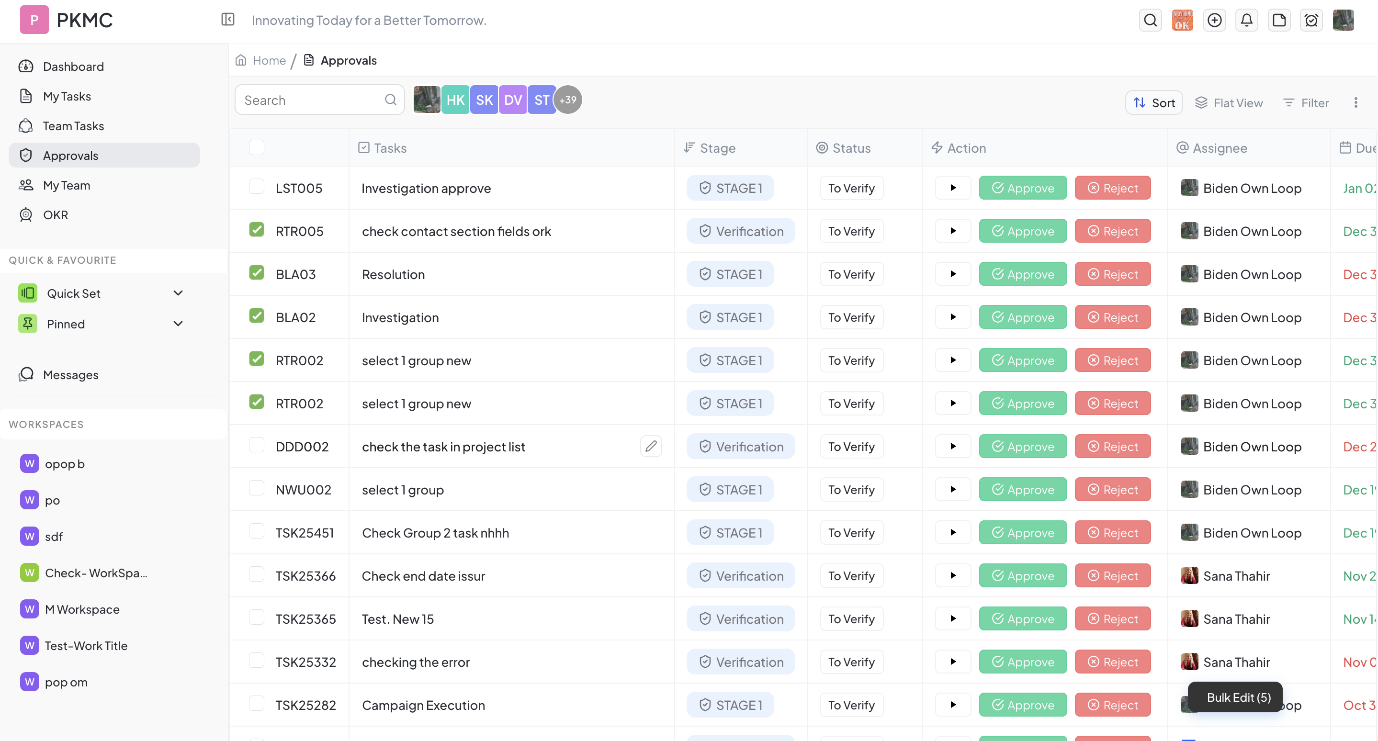Open the reminders alarm-clock icon
The image size is (1378, 741).
point(1311,20)
